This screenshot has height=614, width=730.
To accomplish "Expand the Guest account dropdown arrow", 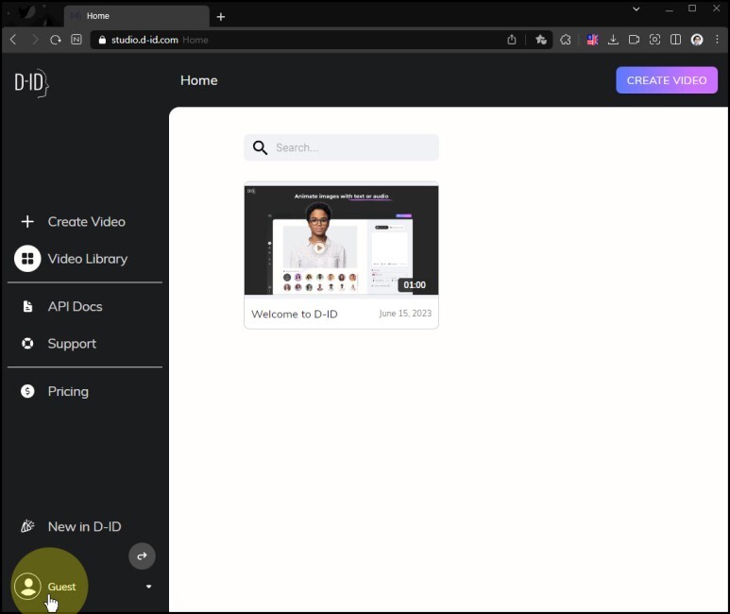I will tap(148, 586).
